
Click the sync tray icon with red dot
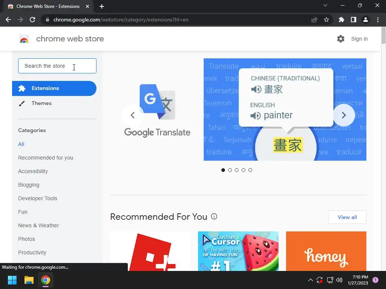tap(320, 280)
